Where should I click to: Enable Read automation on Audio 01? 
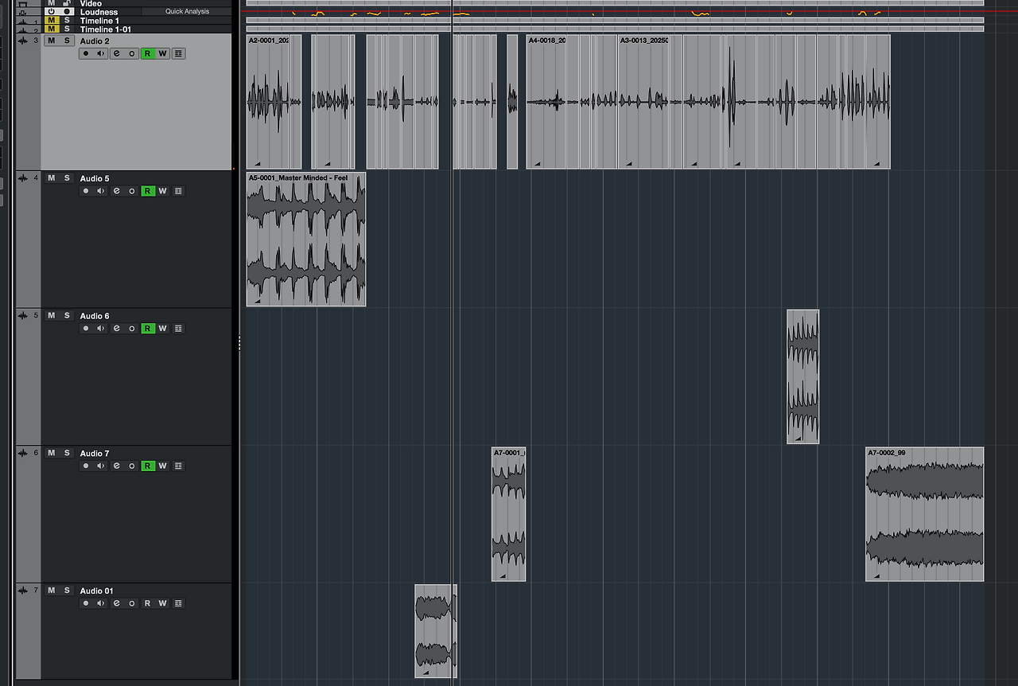click(x=147, y=603)
